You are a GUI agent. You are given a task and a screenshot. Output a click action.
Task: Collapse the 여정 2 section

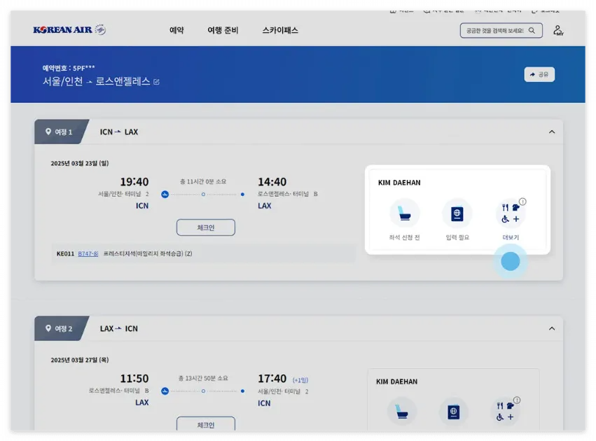pos(552,328)
